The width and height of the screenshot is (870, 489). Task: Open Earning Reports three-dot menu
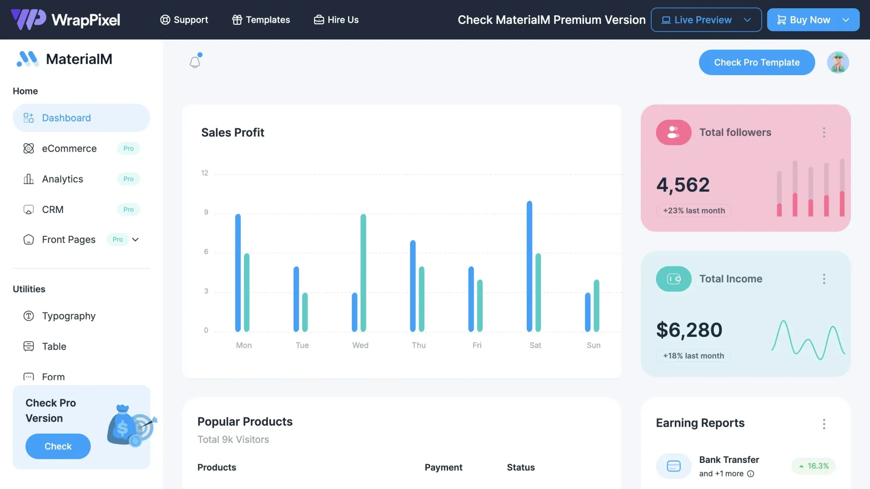tap(824, 424)
